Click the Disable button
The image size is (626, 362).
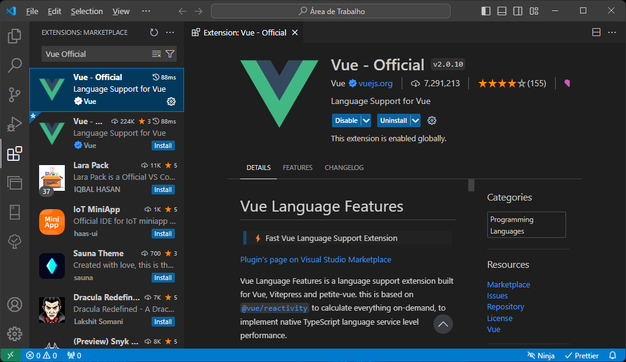346,120
